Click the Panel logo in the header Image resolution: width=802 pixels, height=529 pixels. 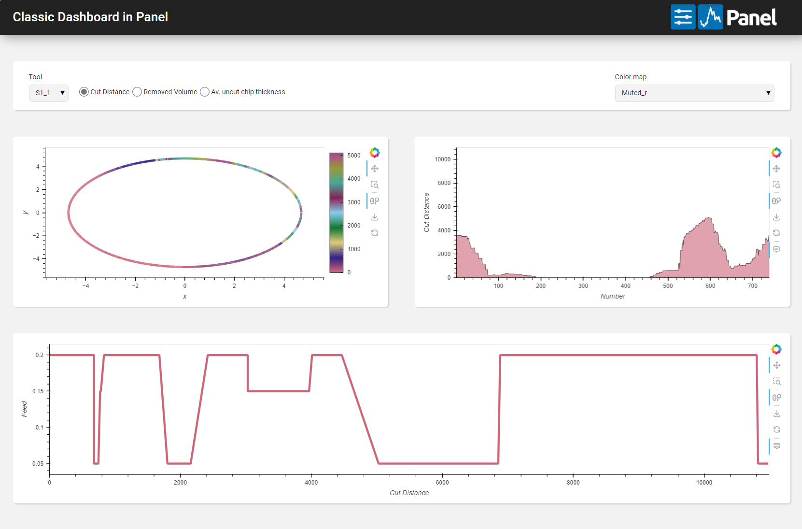pyautogui.click(x=738, y=17)
